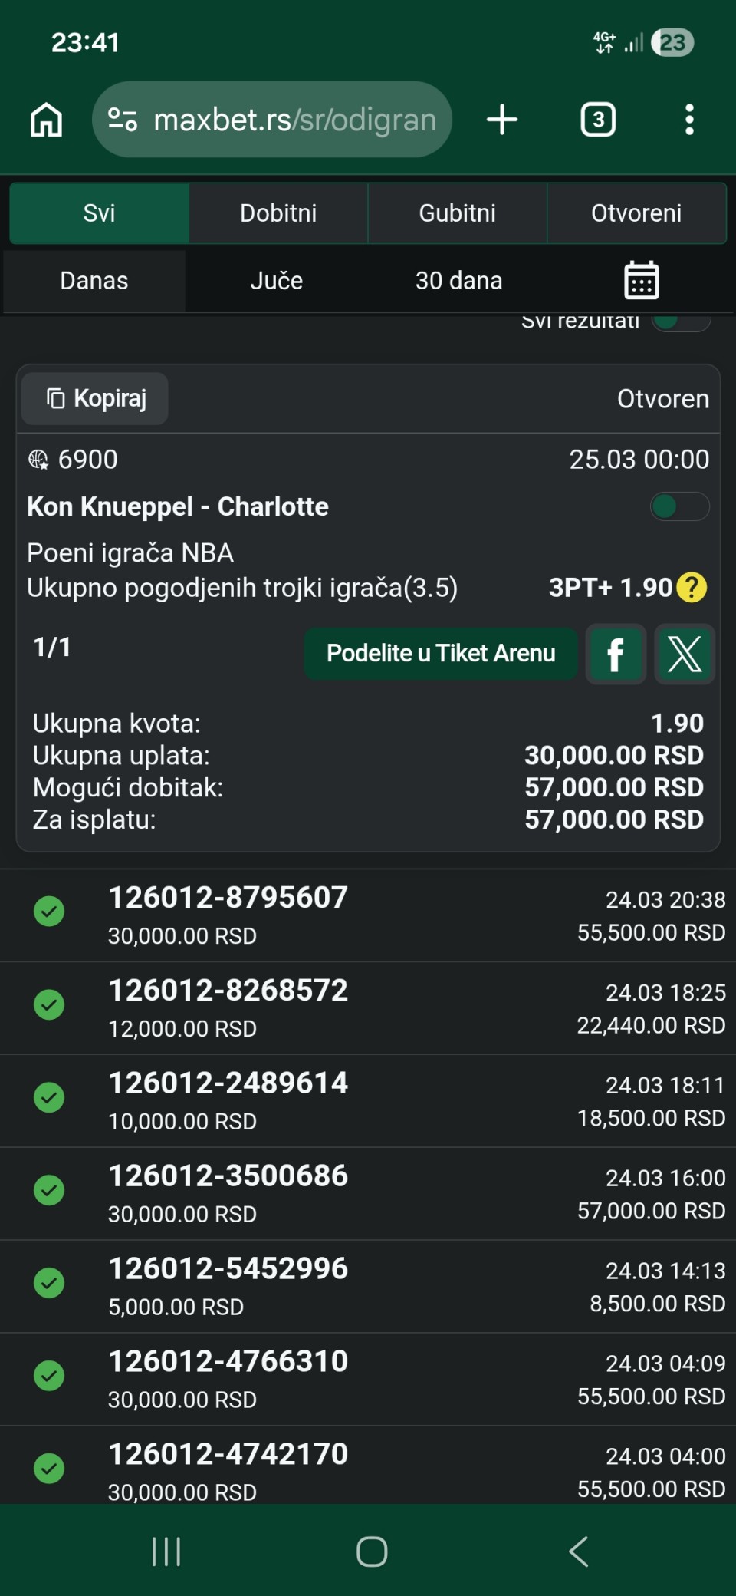The height and width of the screenshot is (1596, 736).
Task: Open the browser three-dot menu
Action: [x=689, y=120]
